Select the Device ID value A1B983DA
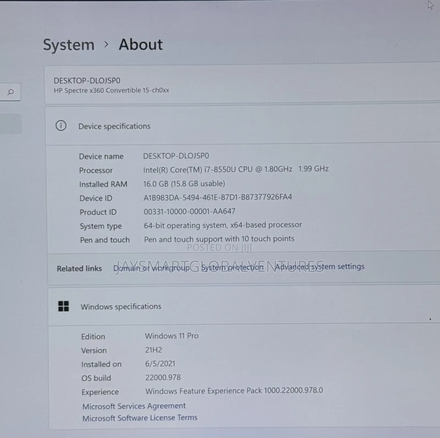 point(218,197)
